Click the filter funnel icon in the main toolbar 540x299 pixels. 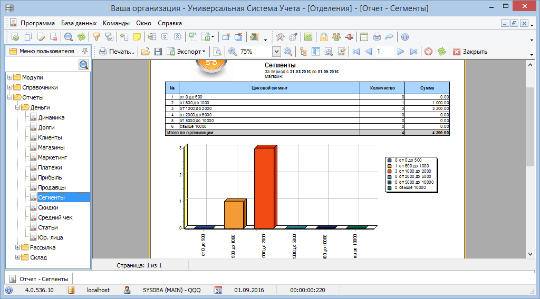coord(96,37)
